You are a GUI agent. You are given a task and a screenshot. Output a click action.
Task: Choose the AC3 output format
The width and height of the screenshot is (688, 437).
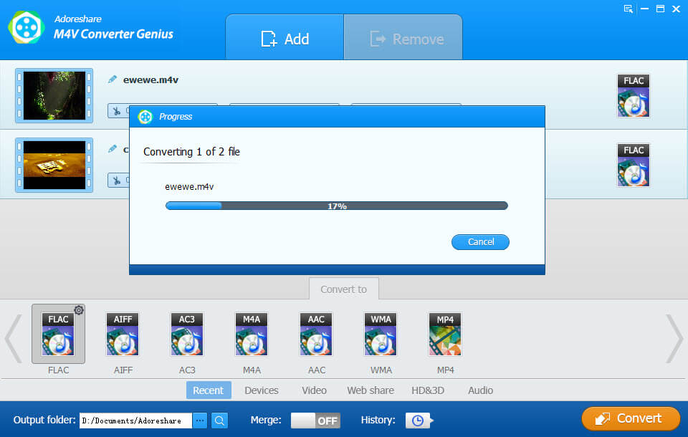[187, 334]
